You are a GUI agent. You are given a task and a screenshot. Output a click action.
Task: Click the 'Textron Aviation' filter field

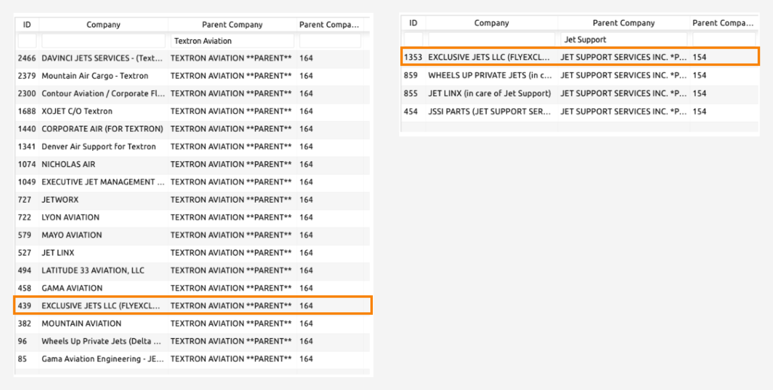232,41
